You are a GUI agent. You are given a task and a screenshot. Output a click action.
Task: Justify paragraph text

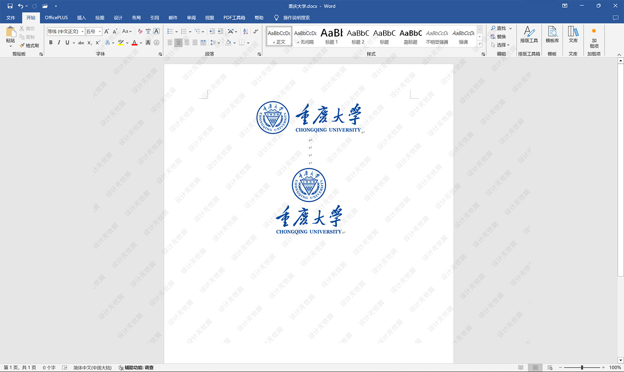point(195,42)
